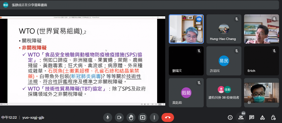This screenshot has width=282, height=123.
Task: Click muted mic icon on 許易民 tile
Action: (237, 51)
